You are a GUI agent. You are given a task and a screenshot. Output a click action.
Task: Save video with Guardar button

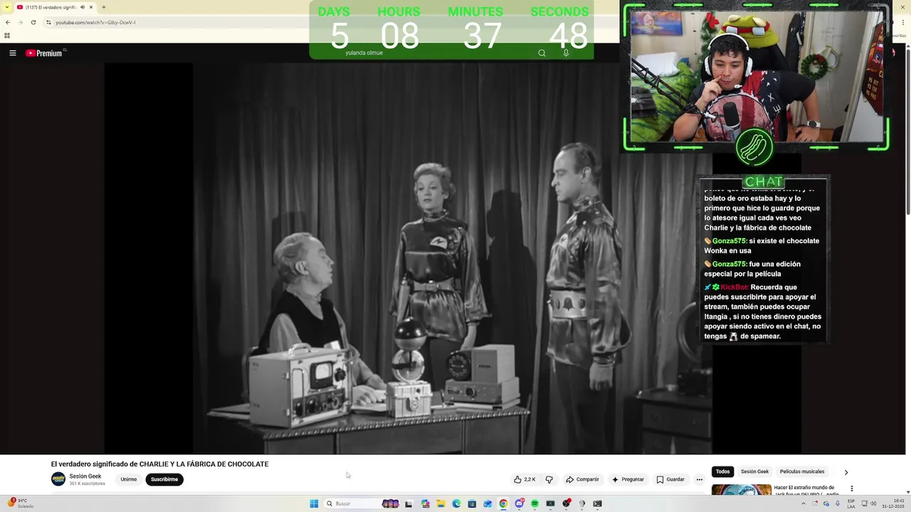tap(670, 479)
